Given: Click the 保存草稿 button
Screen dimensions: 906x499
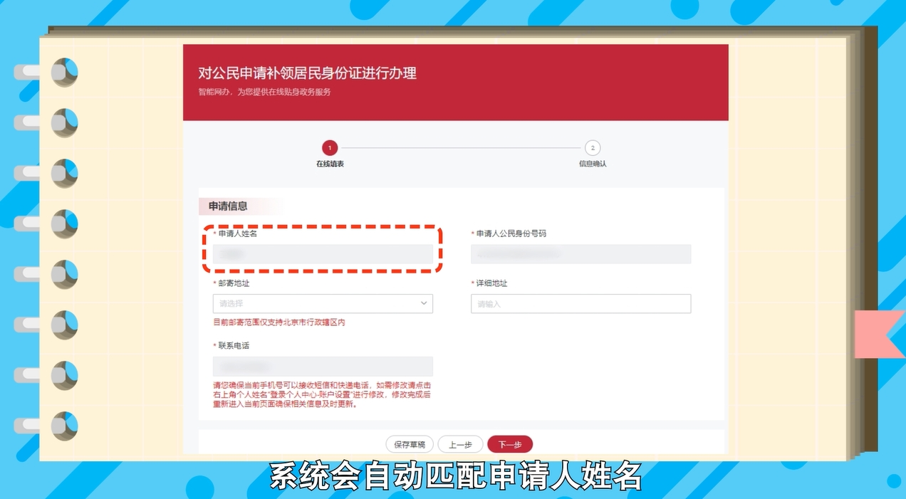Looking at the screenshot, I should [409, 443].
